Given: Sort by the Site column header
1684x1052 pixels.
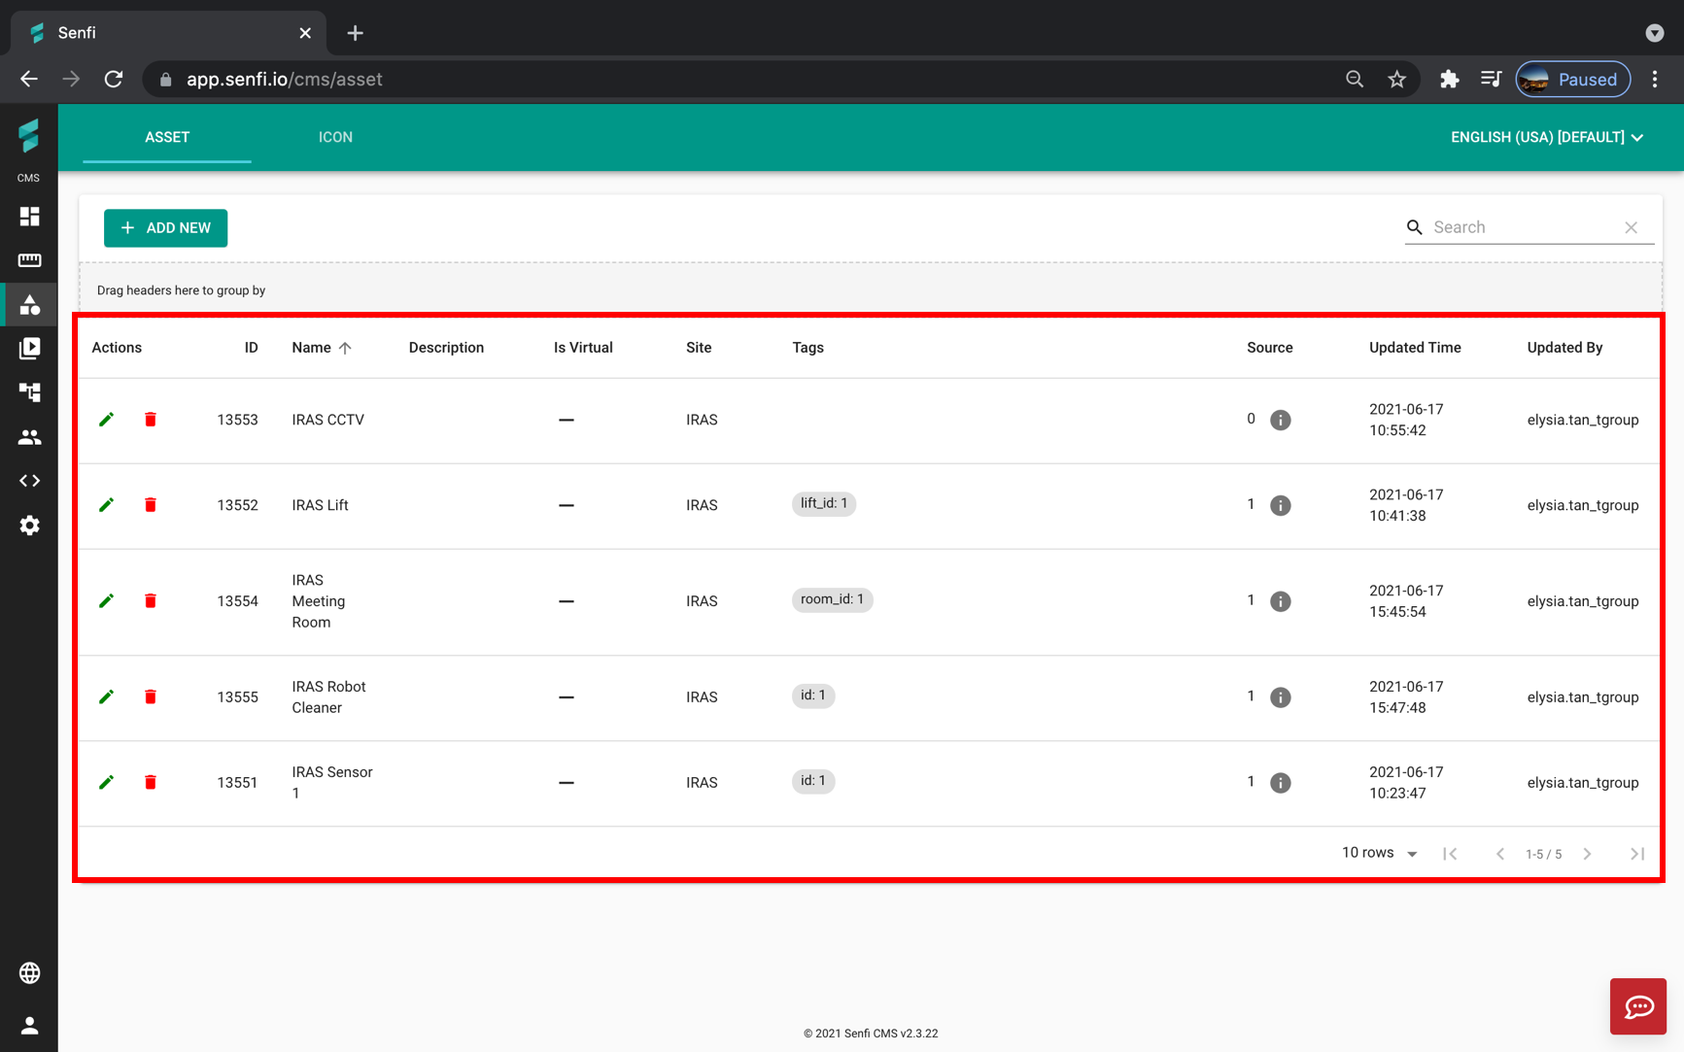Looking at the screenshot, I should pyautogui.click(x=699, y=348).
